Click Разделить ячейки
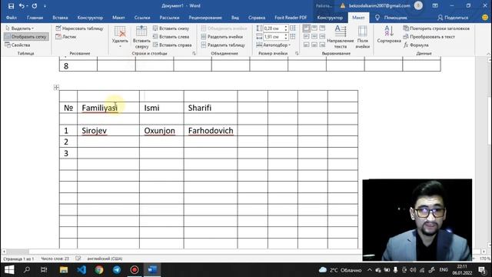The height and width of the screenshot is (277, 492). [222, 37]
